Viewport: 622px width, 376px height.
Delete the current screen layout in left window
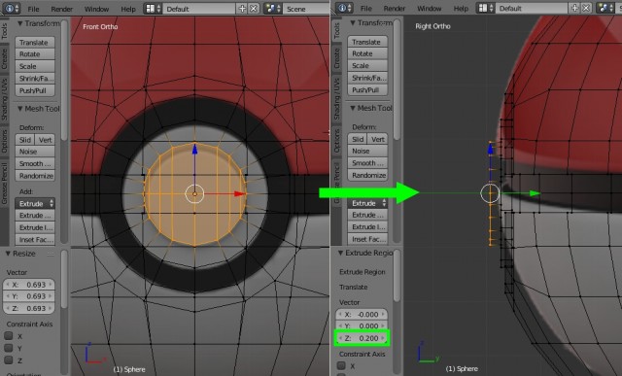click(254, 9)
